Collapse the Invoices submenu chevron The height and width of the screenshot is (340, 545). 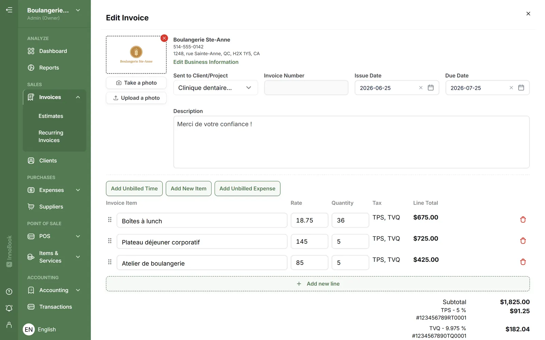78,97
